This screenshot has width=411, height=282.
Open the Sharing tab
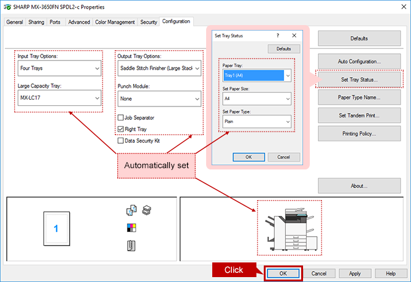tap(36, 22)
